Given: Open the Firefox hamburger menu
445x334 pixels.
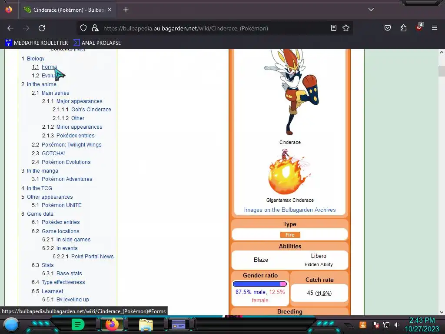Looking at the screenshot, I should [435, 28].
